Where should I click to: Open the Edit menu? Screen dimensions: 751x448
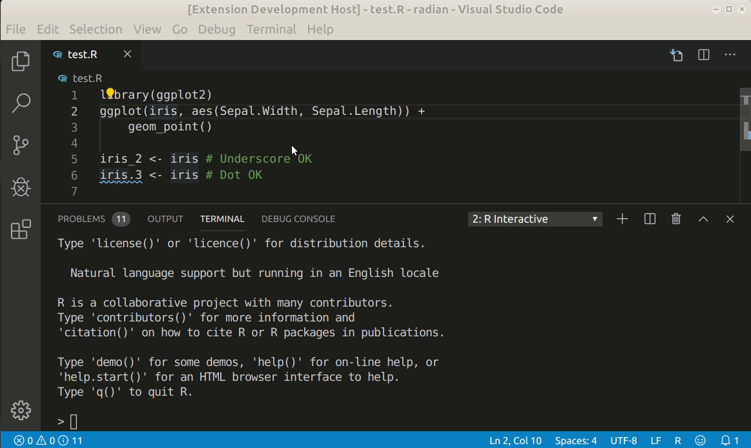pyautogui.click(x=48, y=29)
